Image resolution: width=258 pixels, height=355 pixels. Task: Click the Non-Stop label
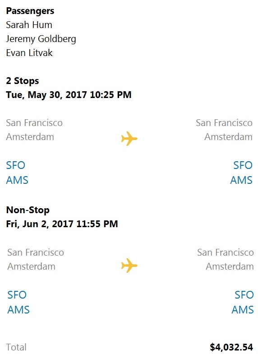tap(28, 210)
